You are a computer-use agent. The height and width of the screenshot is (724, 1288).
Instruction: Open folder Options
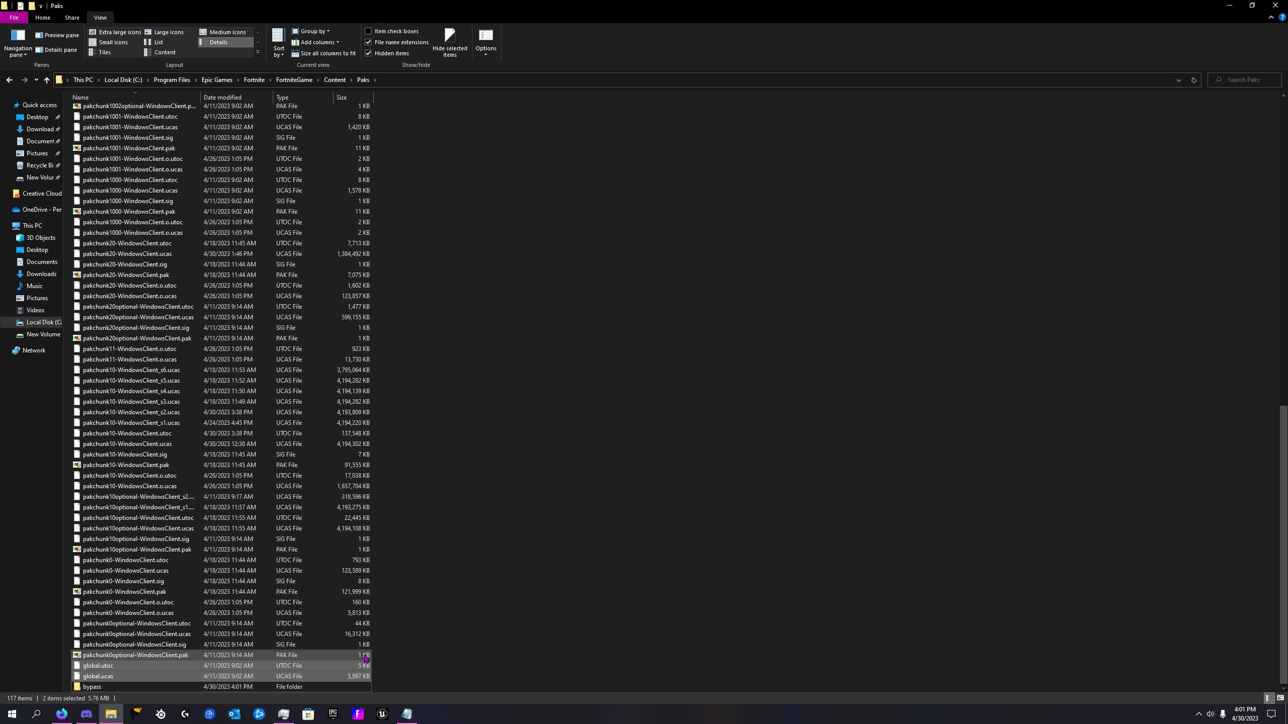coord(486,42)
